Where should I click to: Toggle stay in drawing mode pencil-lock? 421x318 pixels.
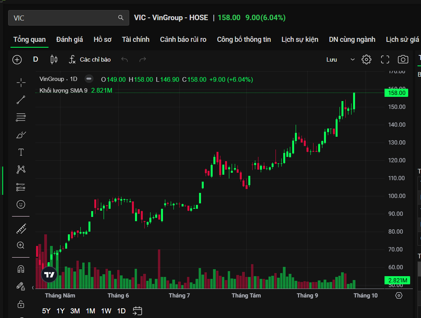[21, 287]
